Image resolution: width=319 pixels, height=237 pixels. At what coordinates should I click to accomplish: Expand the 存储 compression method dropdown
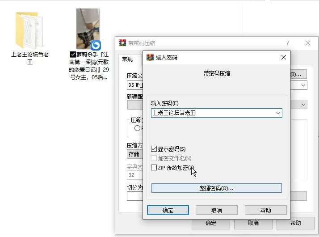point(134,154)
